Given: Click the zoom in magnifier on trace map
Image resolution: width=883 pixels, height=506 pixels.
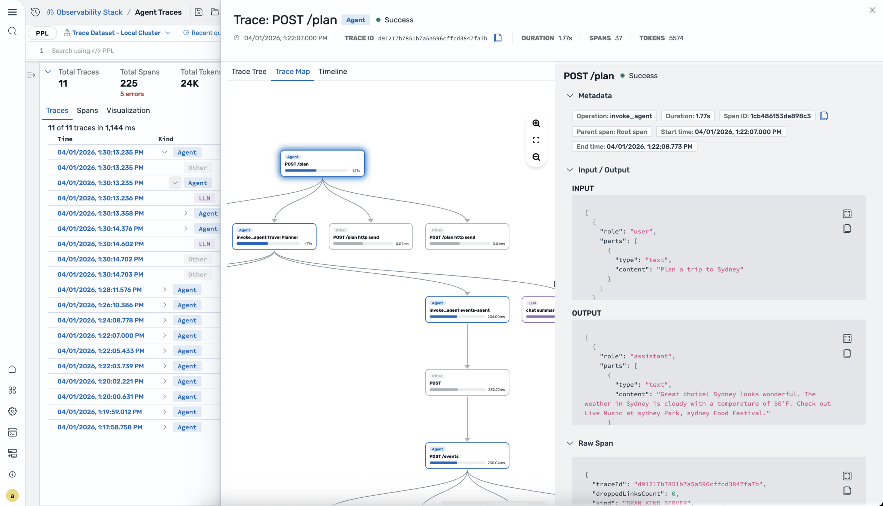Looking at the screenshot, I should click(x=536, y=123).
